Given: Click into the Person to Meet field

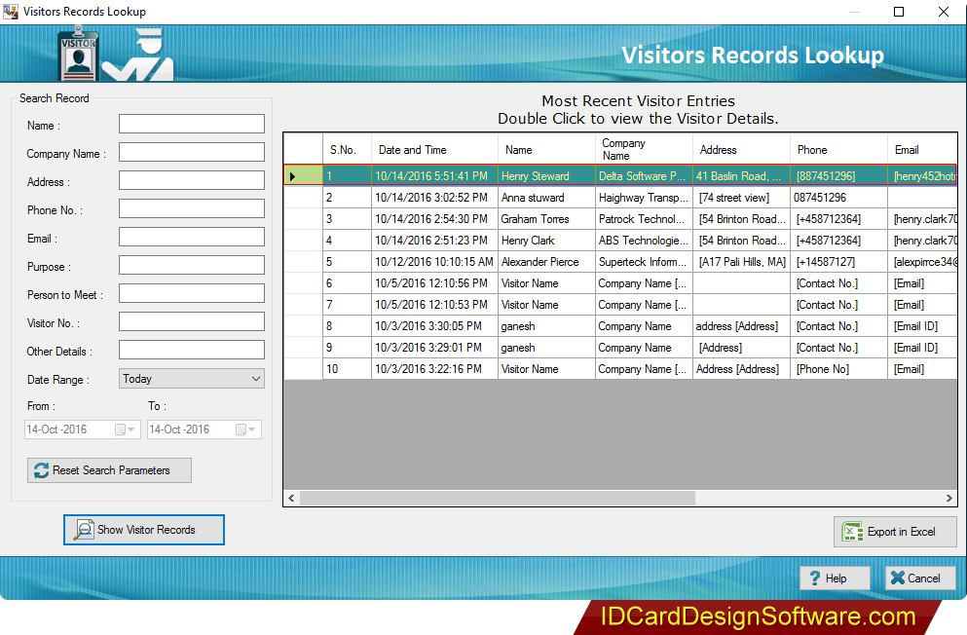Looking at the screenshot, I should [x=192, y=294].
